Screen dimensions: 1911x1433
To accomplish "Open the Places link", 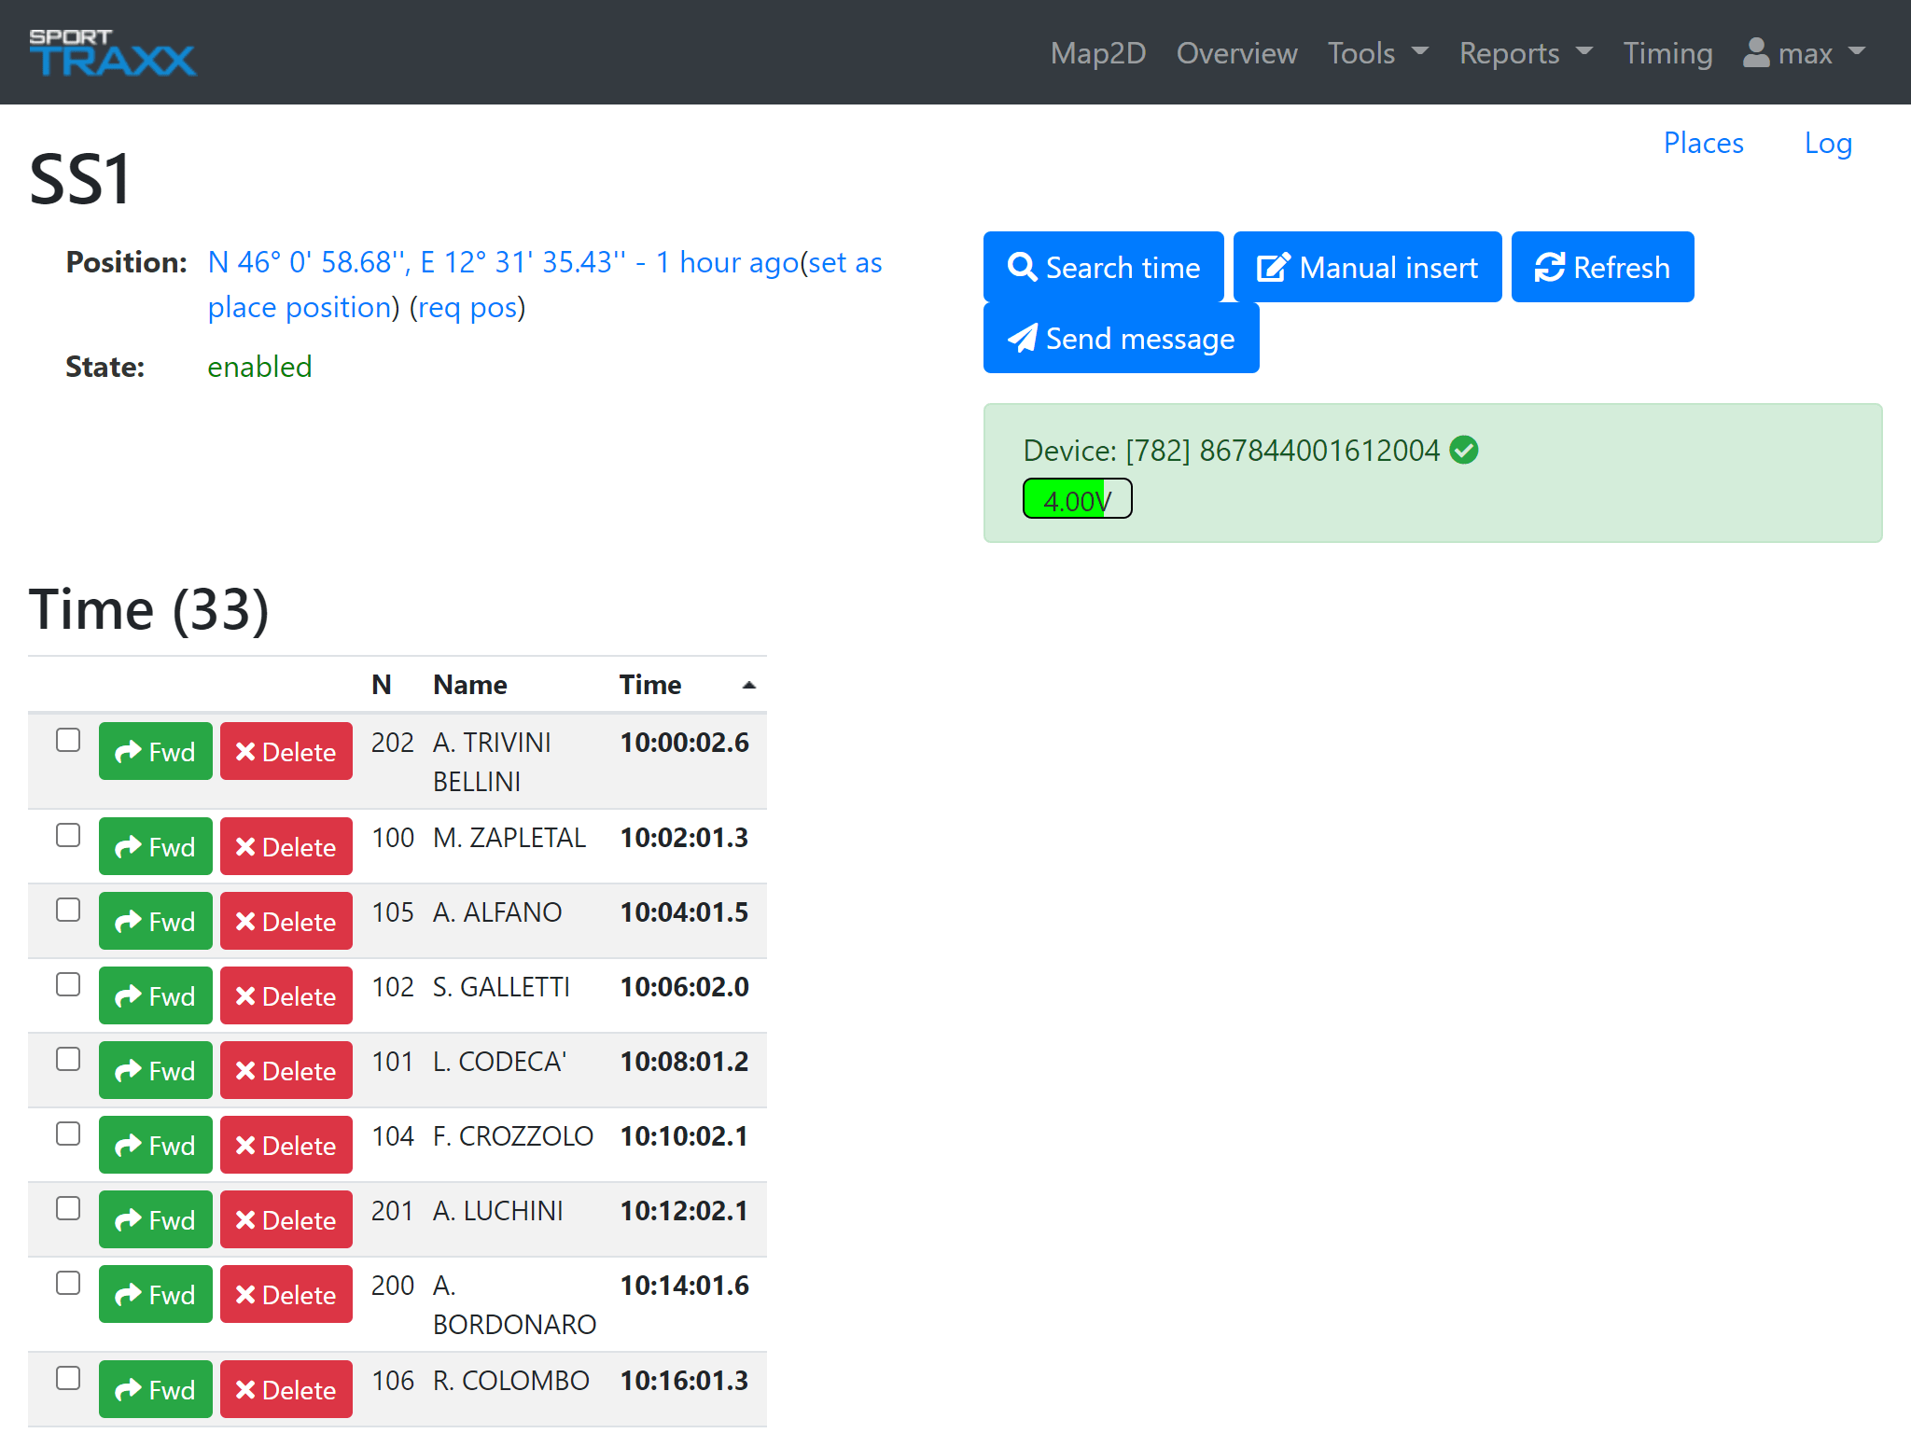I will tap(1703, 143).
